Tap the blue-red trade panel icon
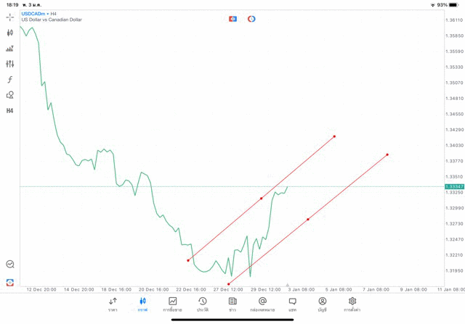This screenshot has width=465, height=324. pos(232,18)
